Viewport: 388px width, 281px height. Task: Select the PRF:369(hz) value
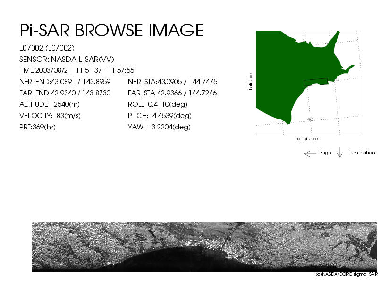coord(37,127)
